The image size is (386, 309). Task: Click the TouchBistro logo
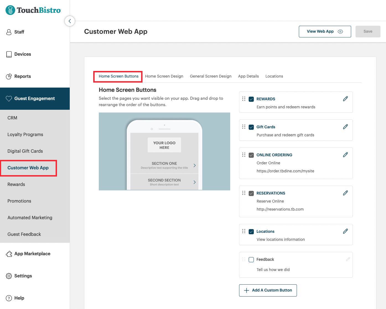point(33,10)
